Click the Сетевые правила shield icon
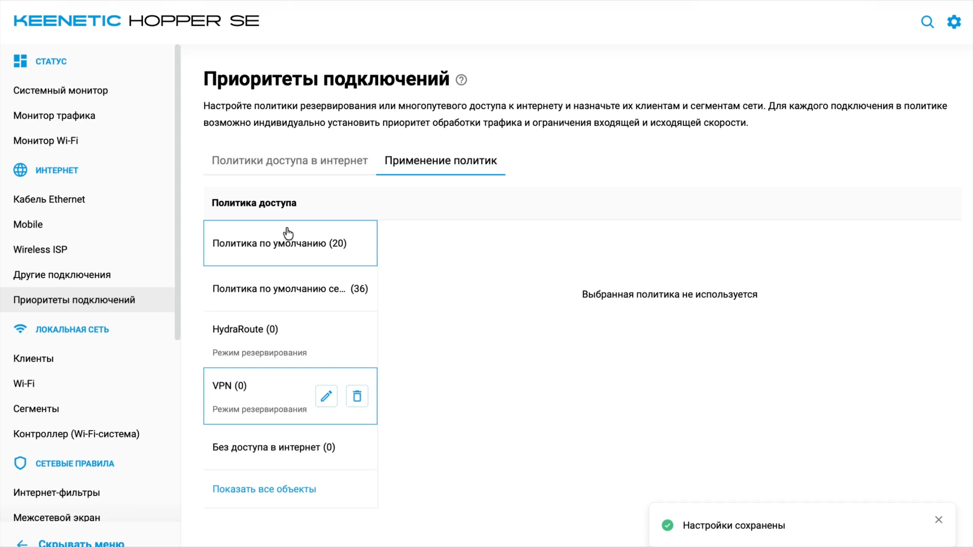This screenshot has height=547, width=973. [20, 463]
